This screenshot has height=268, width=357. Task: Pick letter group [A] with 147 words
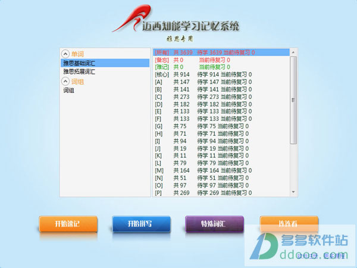pyautogui.click(x=202, y=82)
